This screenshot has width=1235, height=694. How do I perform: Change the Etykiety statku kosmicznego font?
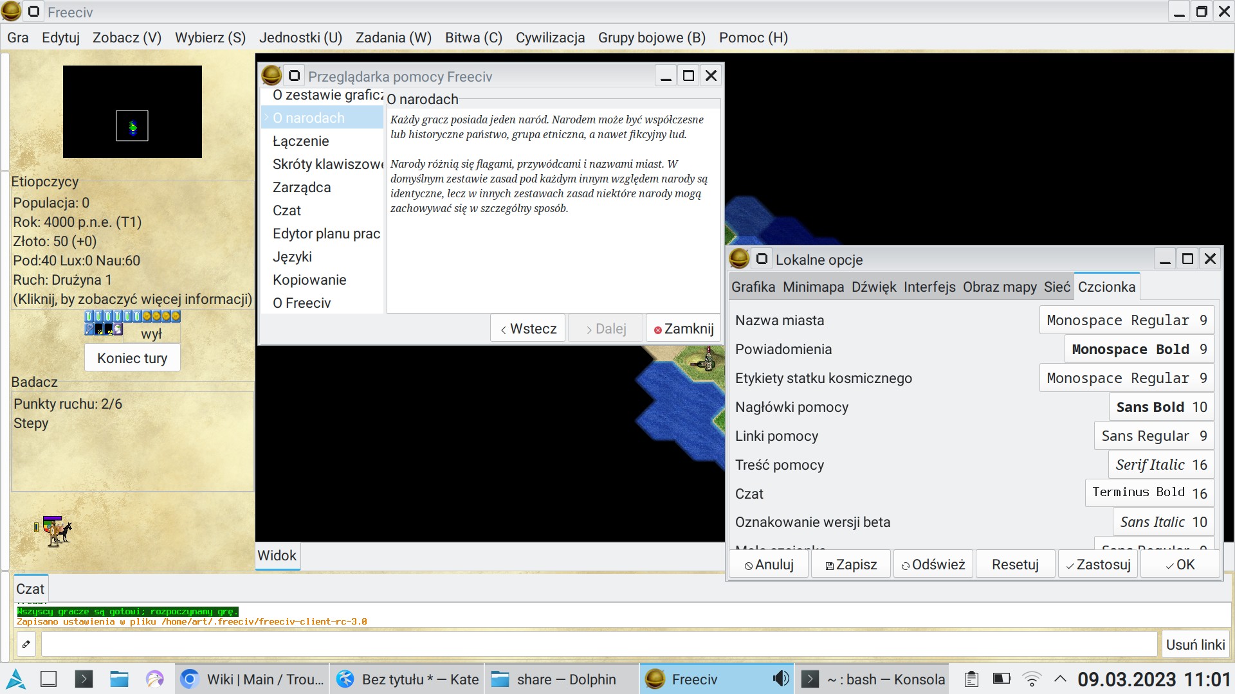coord(1127,378)
